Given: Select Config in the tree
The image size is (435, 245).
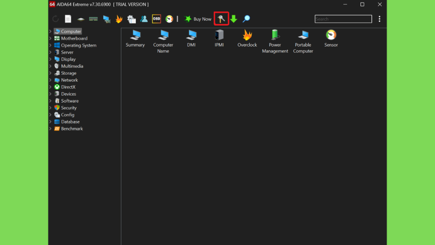Looking at the screenshot, I should click(64, 115).
